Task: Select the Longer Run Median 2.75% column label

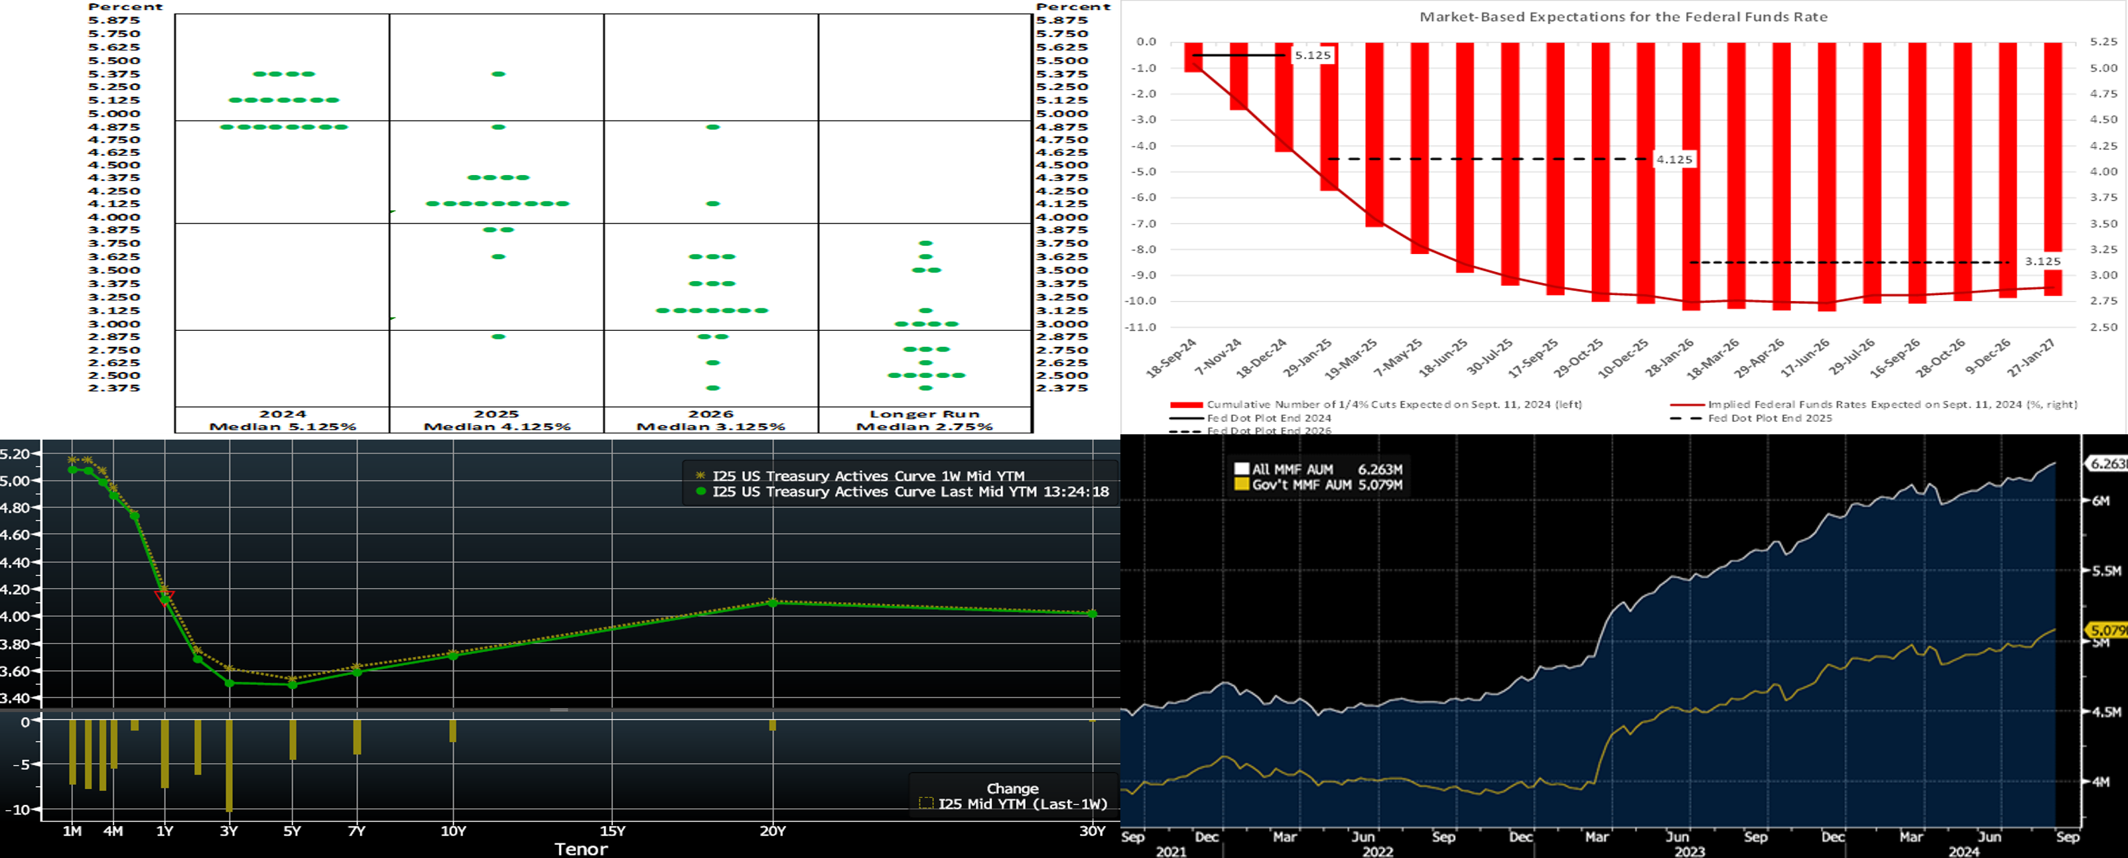Action: click(x=925, y=420)
